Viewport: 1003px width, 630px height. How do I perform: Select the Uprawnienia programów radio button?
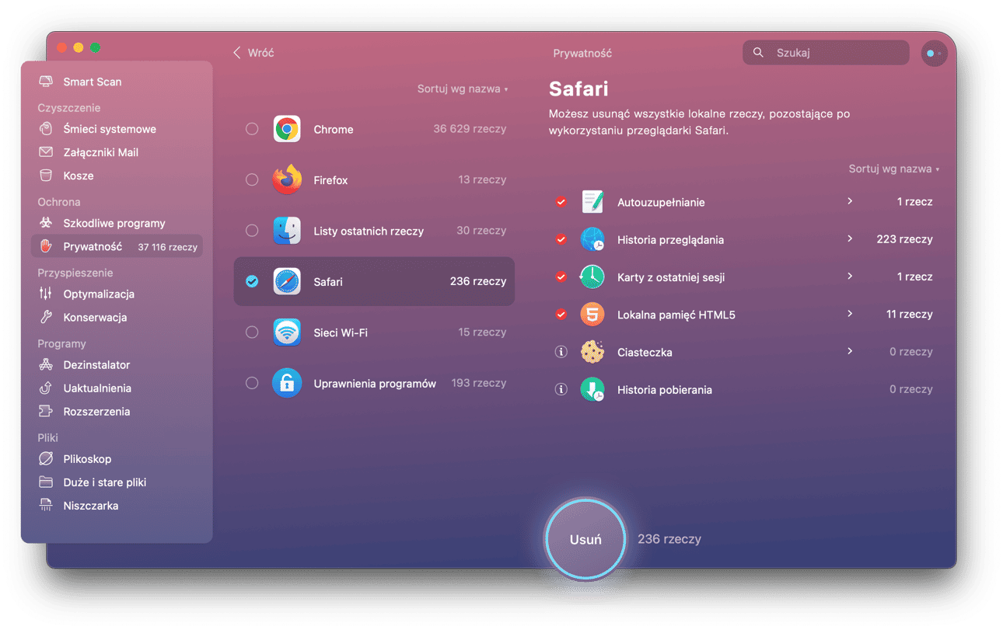coord(252,383)
